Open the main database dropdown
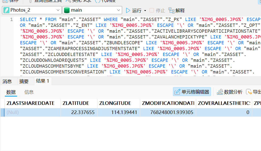Screen dimensions: 261x151 pos(92,10)
